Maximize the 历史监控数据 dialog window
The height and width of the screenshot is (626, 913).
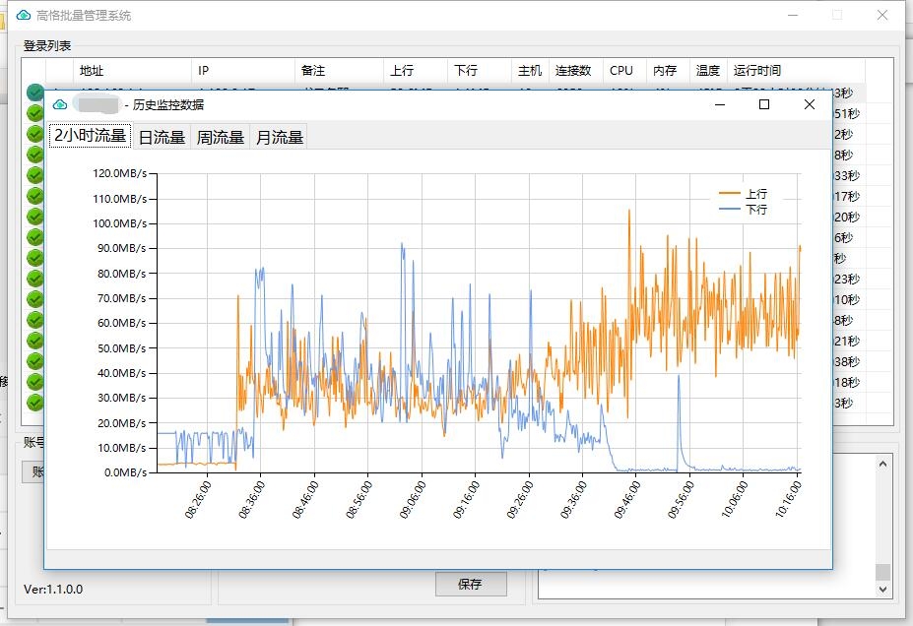pos(763,104)
